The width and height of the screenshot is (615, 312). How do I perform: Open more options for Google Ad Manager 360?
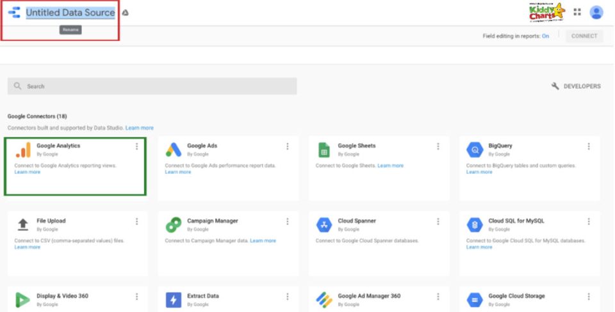point(438,297)
